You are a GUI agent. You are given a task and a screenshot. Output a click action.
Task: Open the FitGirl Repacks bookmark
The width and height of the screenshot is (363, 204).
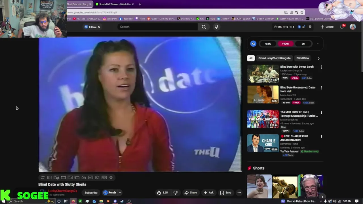coord(241,19)
